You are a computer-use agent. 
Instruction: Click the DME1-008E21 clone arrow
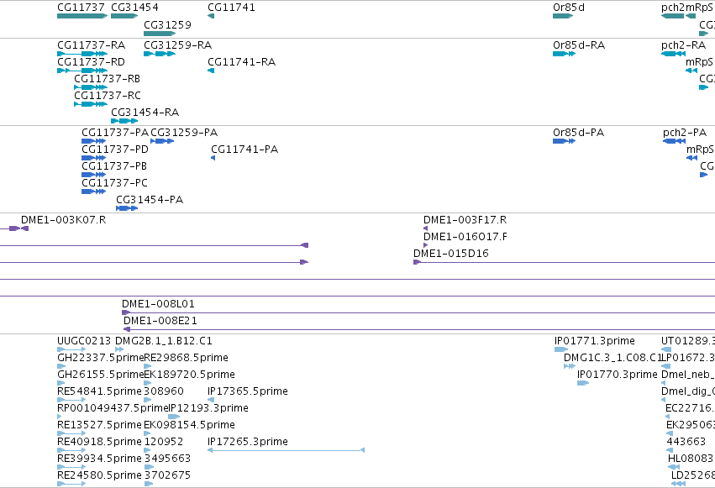127,329
